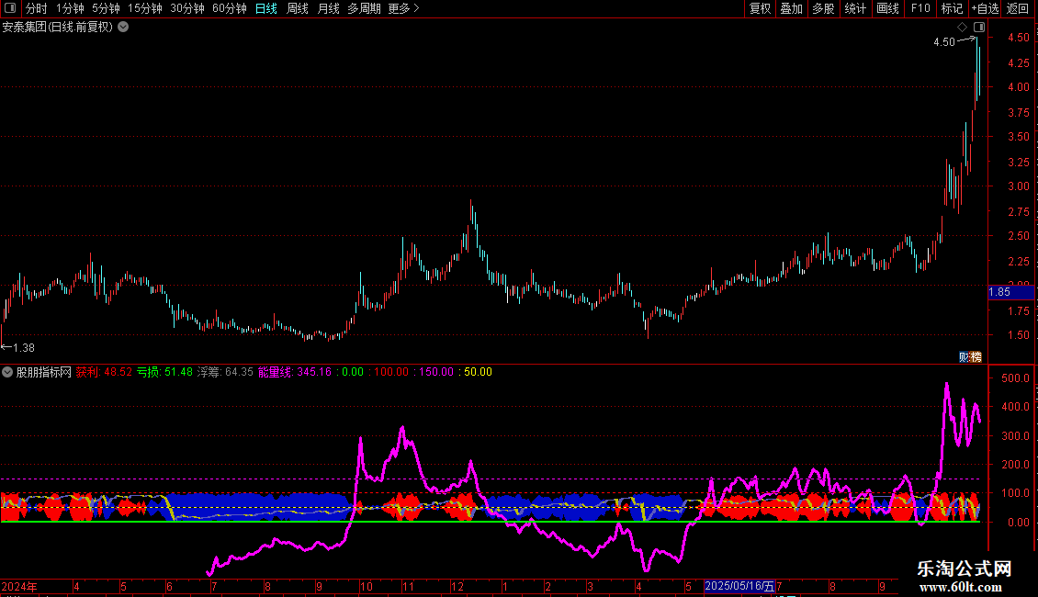Select the 5分钟 period
The height and width of the screenshot is (597, 1038).
coord(106,8)
